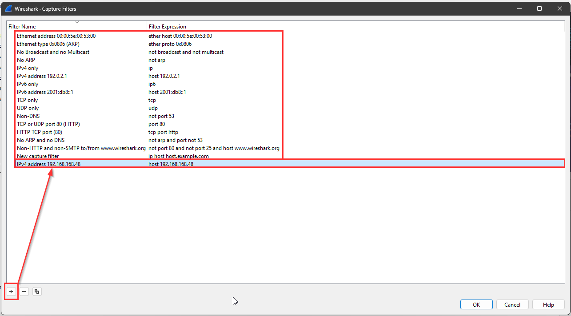Remove selected filter with minus button

pos(24,292)
